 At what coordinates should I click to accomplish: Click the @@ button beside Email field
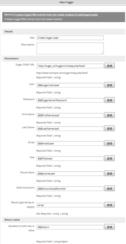click(x=110, y=143)
